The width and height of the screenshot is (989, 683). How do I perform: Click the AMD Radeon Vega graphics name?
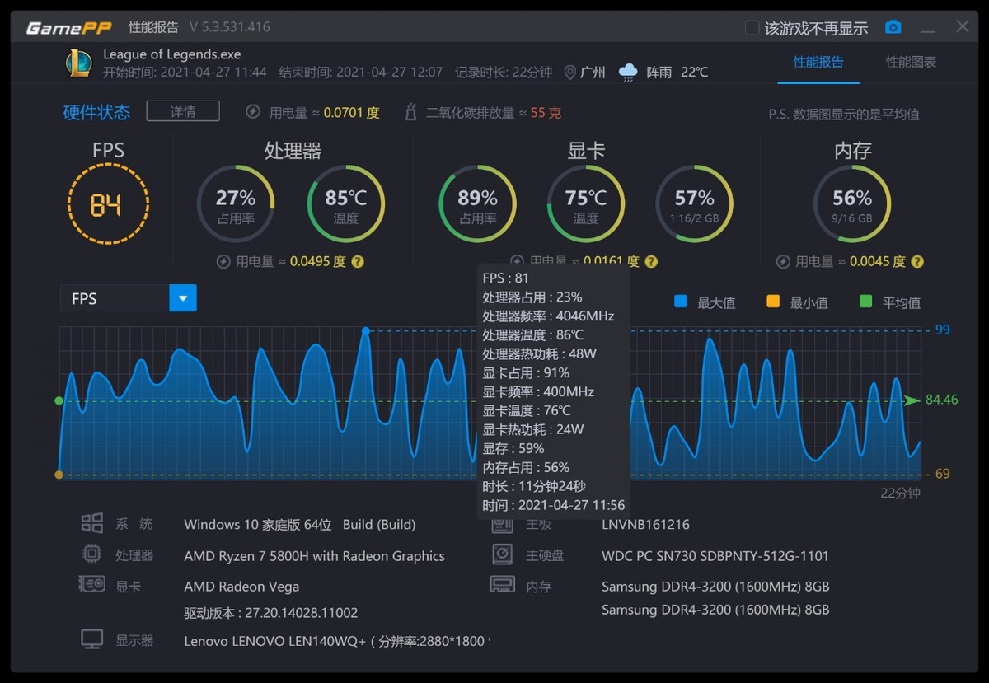tap(241, 587)
